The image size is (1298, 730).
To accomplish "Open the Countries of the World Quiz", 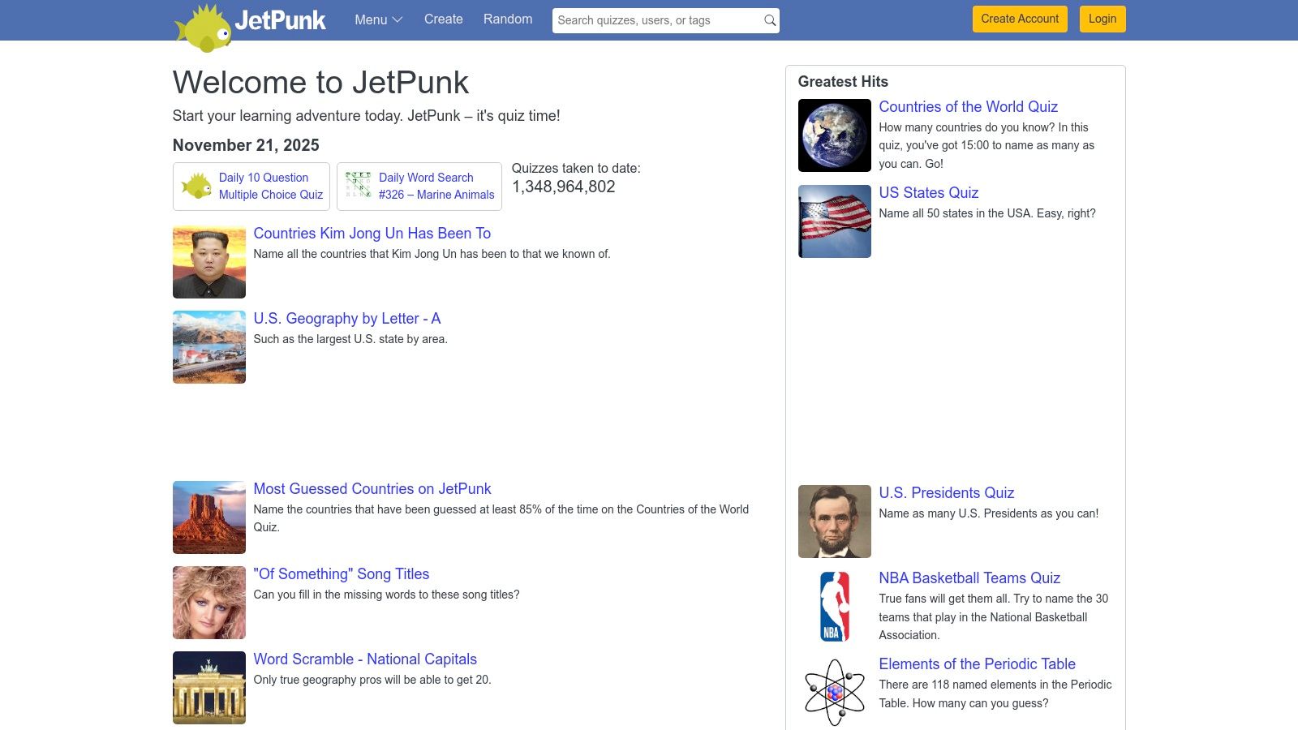I will pyautogui.click(x=968, y=107).
